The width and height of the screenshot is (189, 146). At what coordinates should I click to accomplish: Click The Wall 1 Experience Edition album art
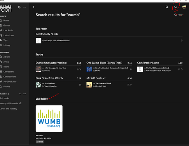click(140, 69)
